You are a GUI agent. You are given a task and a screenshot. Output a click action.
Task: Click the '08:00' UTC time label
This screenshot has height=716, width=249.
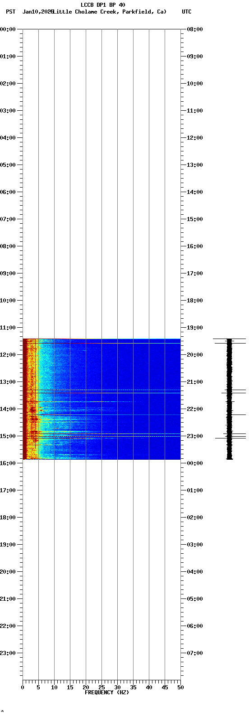tap(195, 29)
